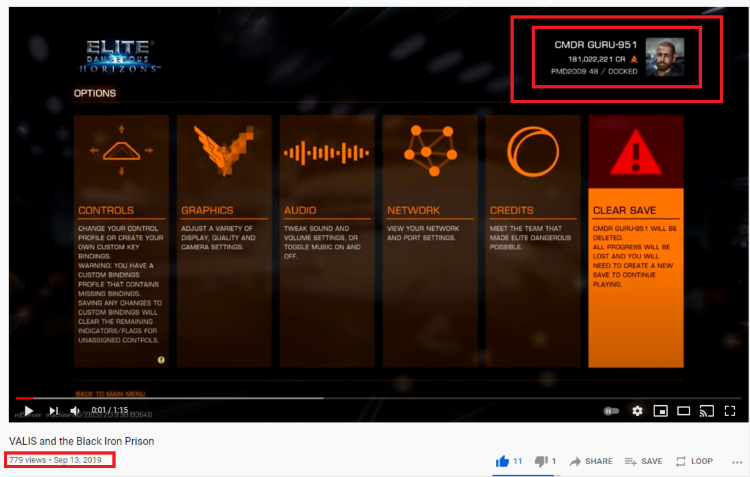Click the orange rank emblem beside credits
The image size is (750, 477).
click(x=634, y=59)
